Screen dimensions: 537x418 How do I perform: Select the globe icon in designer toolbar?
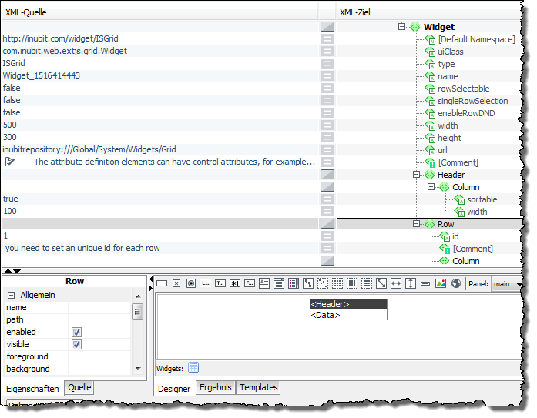tap(455, 283)
